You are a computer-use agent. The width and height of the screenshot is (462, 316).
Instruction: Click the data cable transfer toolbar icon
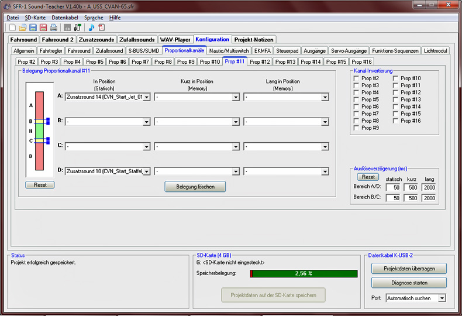coord(78,28)
